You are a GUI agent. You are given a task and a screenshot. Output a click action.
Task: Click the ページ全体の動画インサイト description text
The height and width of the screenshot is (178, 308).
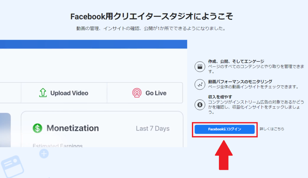253,87
